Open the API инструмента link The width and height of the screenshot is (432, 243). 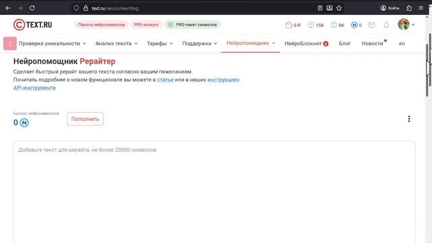[x=34, y=88]
